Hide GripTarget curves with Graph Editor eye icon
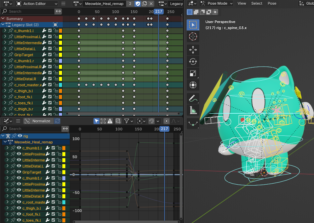Viewport: 314px width, 223px height. pyautogui.click(x=19, y=172)
